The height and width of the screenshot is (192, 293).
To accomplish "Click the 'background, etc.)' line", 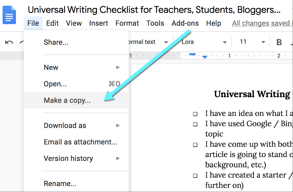I will (235, 165).
